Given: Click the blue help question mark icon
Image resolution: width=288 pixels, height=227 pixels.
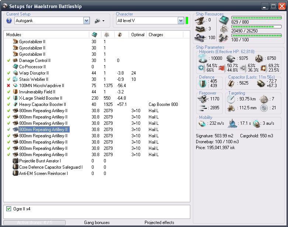Looking at the screenshot, I should click(9, 21).
